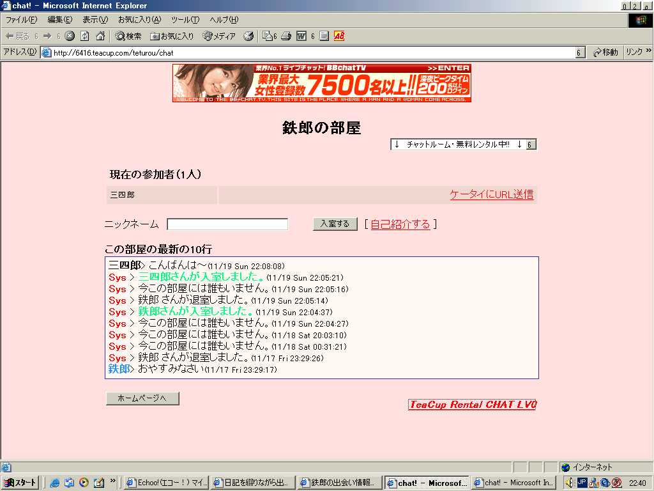Click the Print toolbar icon
Screen dimensions: 654x491
(x=287, y=36)
